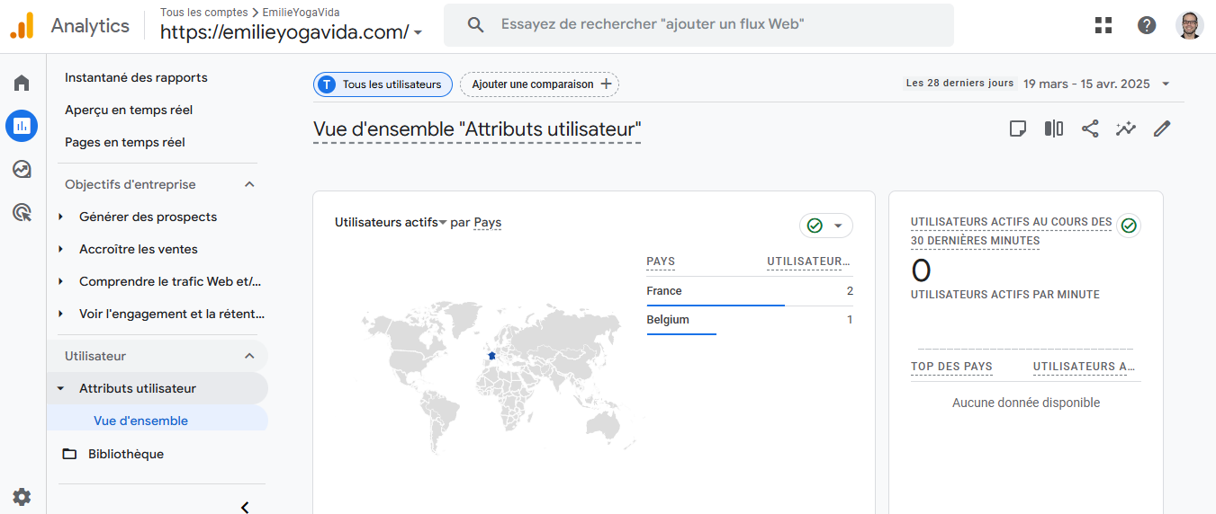Click the EmilieYogaVida breadcrumb
Viewport: 1216px width, 514px height.
302,12
